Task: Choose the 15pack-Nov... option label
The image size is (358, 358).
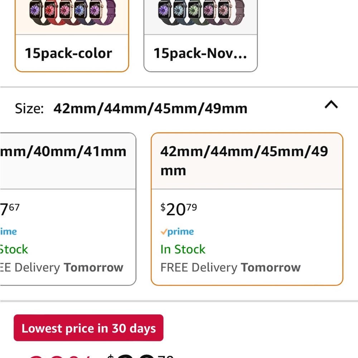Action: (200, 53)
